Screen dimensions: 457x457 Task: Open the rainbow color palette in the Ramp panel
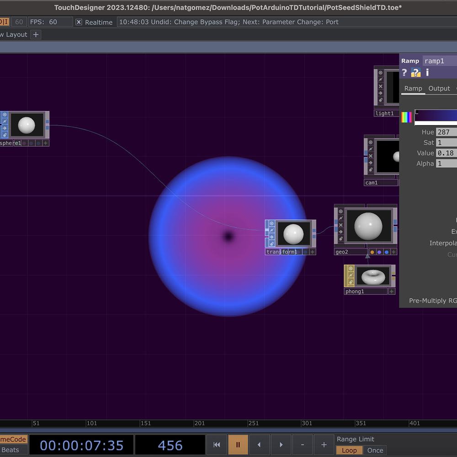click(x=406, y=117)
